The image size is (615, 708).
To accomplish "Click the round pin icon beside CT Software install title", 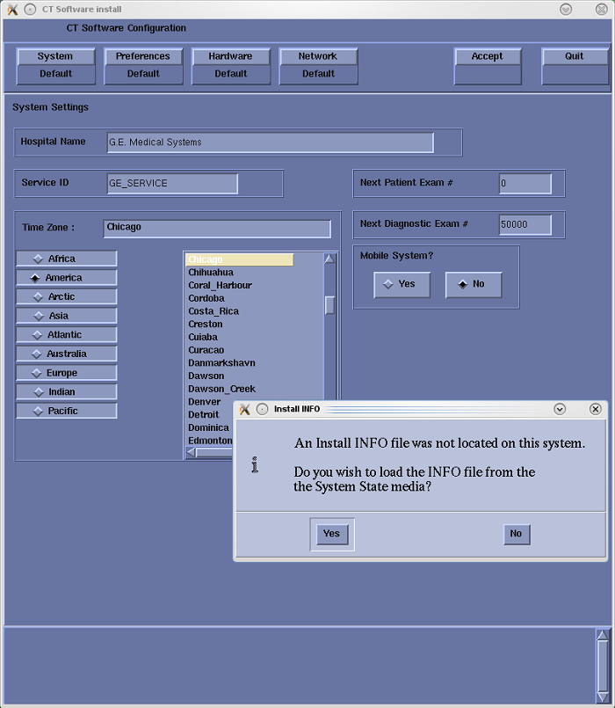I will pos(31,9).
